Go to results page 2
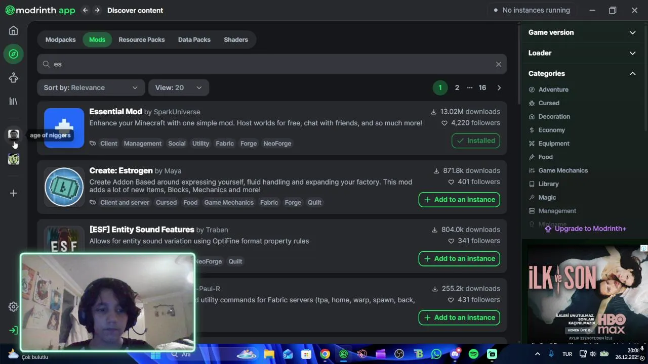The width and height of the screenshot is (648, 364). pos(457,87)
